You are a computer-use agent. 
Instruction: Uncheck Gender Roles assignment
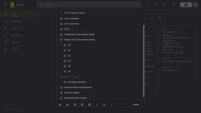61,87
